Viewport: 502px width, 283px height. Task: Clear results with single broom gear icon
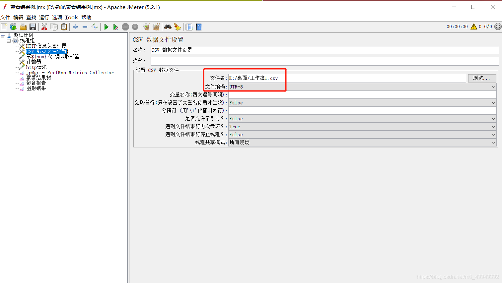pyautogui.click(x=146, y=27)
